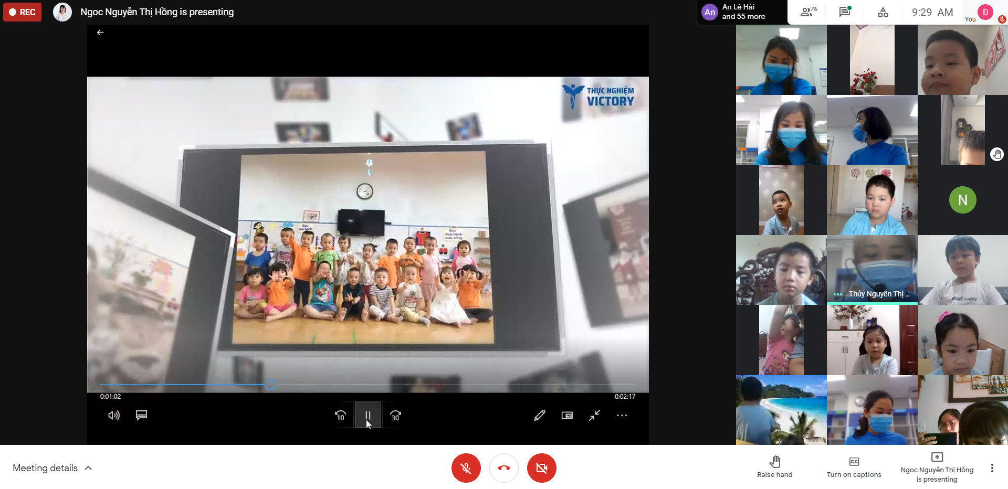Open video subtitles and captions icon

click(141, 416)
